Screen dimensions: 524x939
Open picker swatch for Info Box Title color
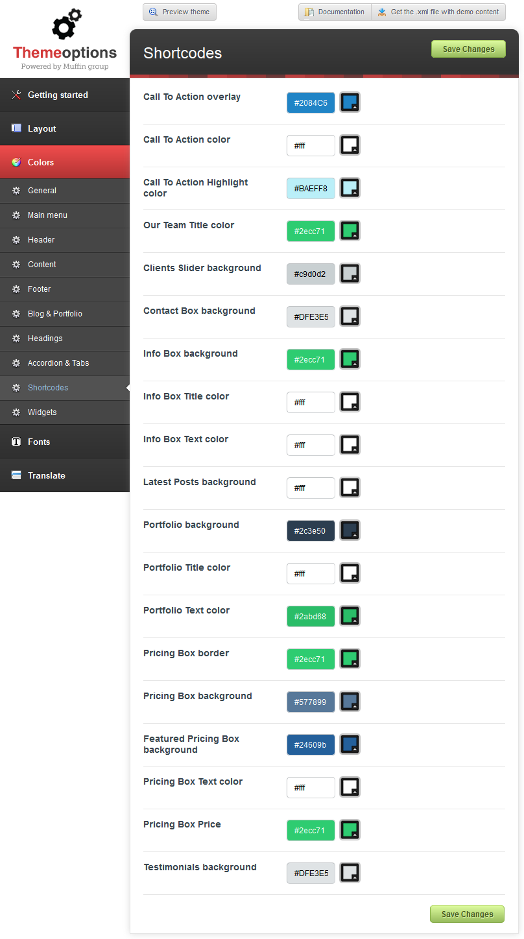[350, 402]
